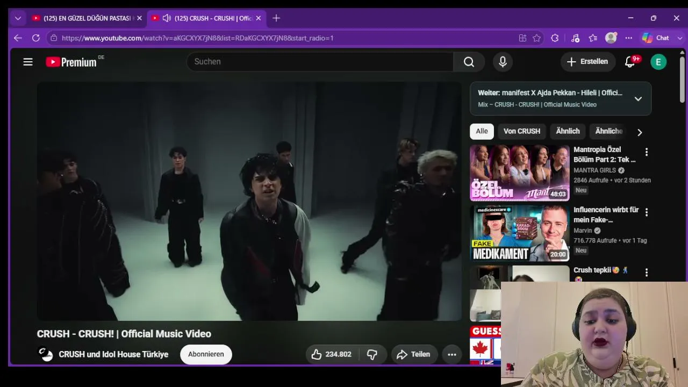The width and height of the screenshot is (688, 387).
Task: Select the partly hidden "Ähnliche" filter chip
Action: pos(608,131)
